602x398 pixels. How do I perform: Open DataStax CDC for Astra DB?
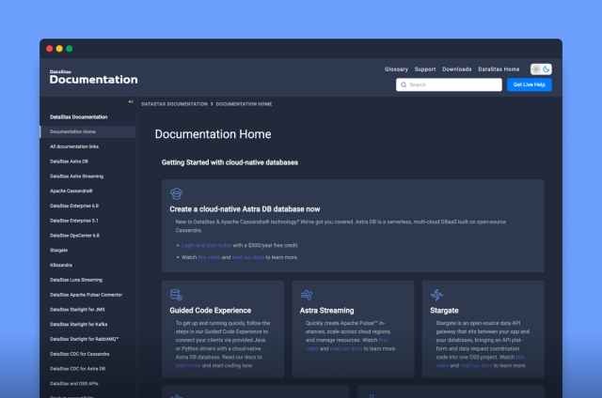[x=77, y=369]
